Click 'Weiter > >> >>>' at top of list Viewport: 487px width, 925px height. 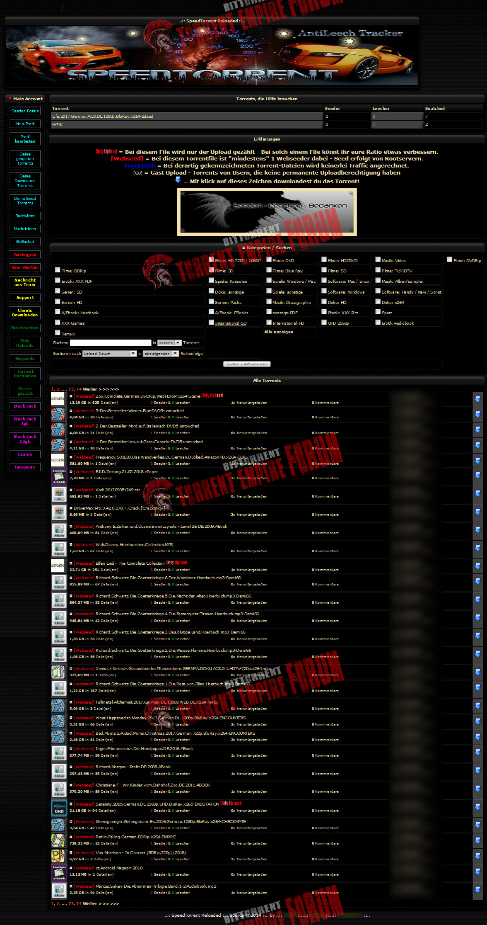click(x=101, y=389)
